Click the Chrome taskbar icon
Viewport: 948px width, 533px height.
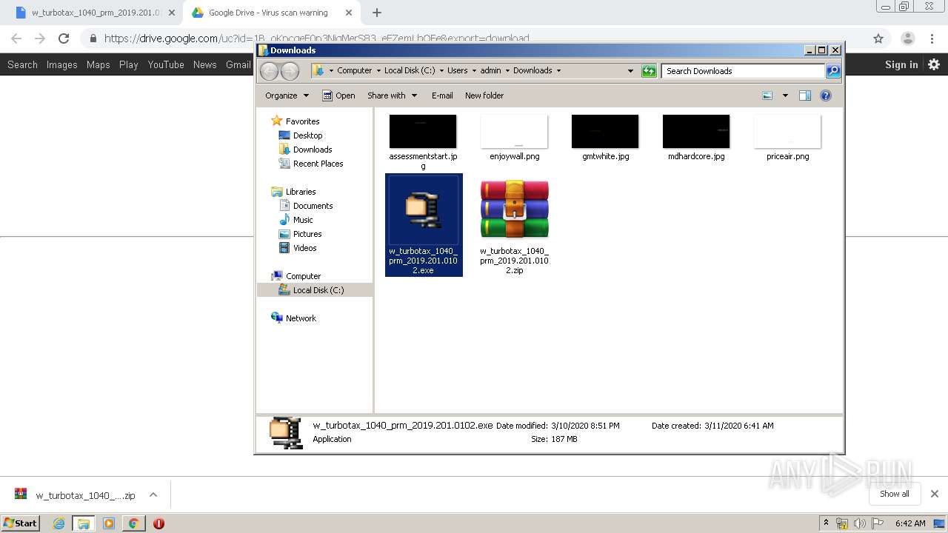(x=133, y=523)
